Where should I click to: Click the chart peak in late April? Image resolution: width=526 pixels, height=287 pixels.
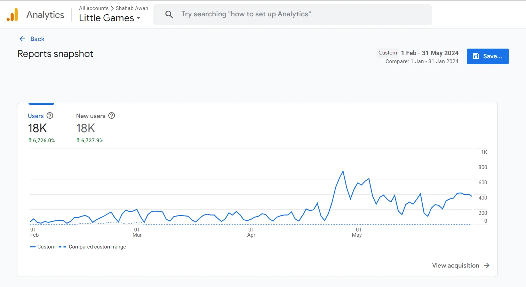pos(343,171)
